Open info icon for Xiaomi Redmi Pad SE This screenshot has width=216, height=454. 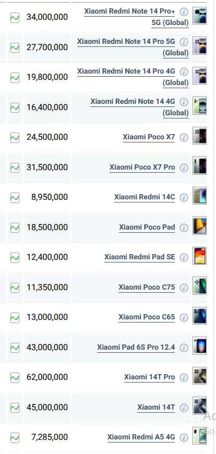point(184,257)
